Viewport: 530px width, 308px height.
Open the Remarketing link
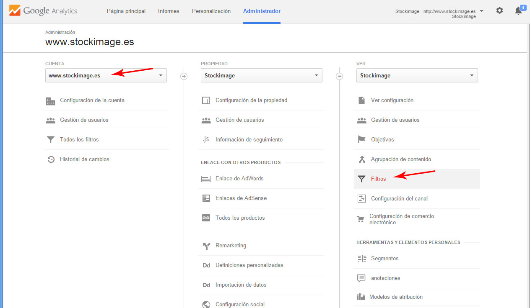coord(231,246)
